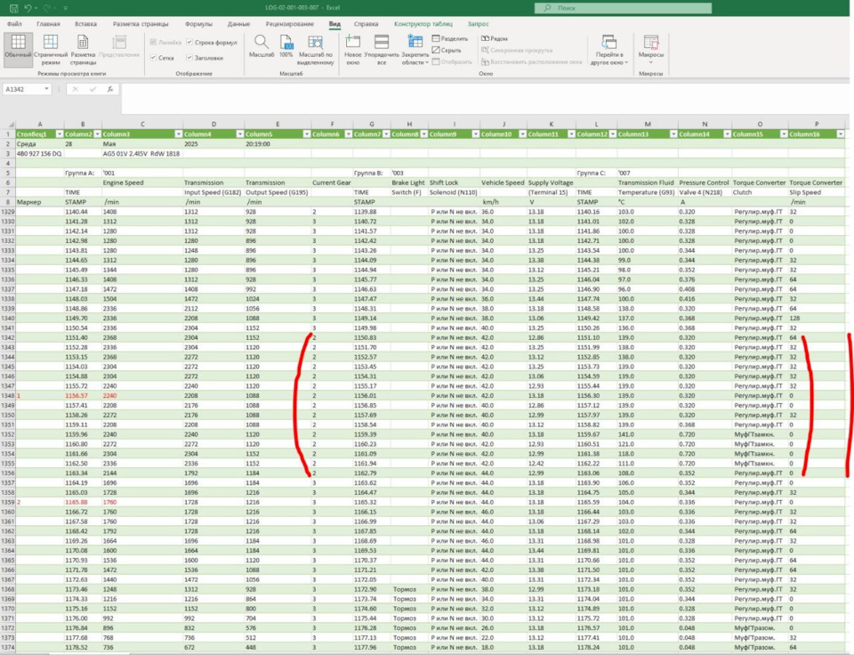Open Новое окно
The image size is (854, 655).
coord(353,43)
